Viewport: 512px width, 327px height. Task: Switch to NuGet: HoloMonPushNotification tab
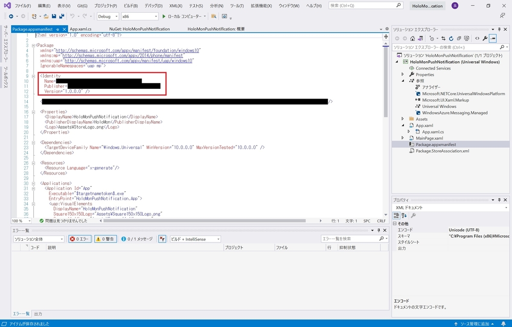(140, 29)
